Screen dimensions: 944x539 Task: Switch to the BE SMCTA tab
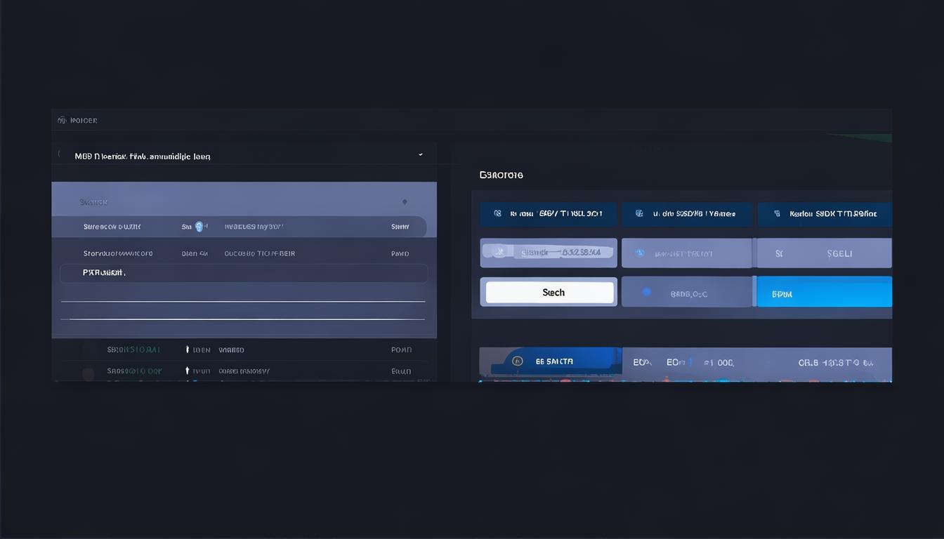(x=554, y=361)
